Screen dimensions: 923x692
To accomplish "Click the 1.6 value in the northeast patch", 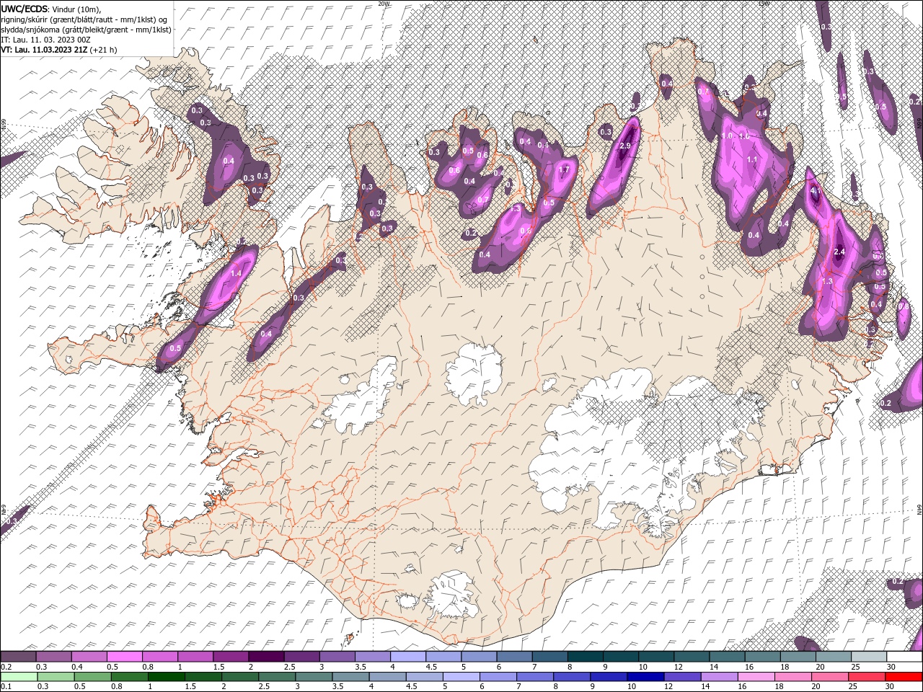I will (745, 136).
